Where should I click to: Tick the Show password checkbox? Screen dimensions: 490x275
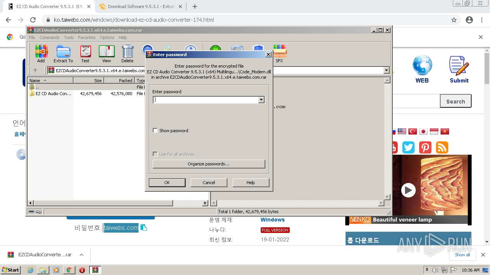pyautogui.click(x=155, y=130)
